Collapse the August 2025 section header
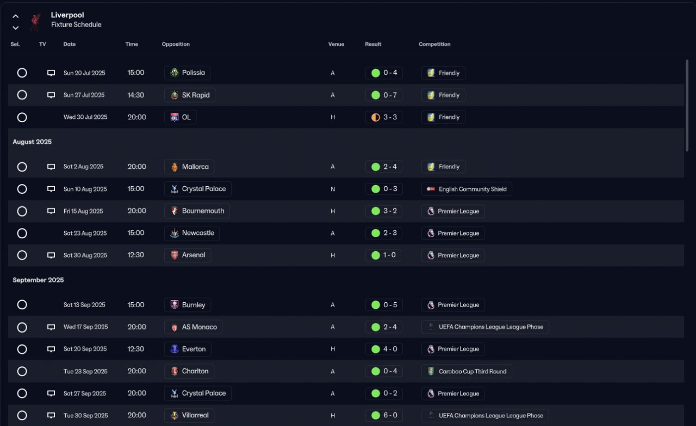Image resolution: width=696 pixels, height=426 pixels. tap(32, 142)
